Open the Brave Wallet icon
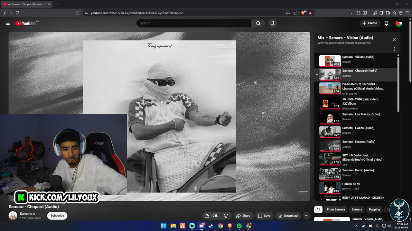 tap(388, 13)
